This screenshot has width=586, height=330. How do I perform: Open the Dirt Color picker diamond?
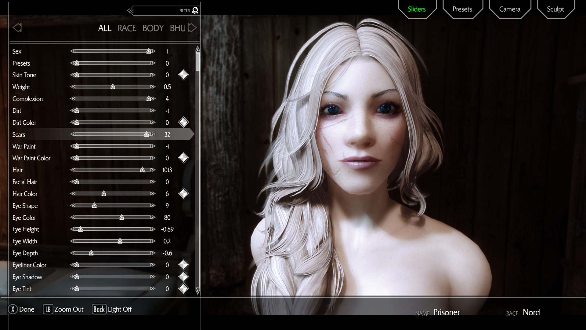point(183,122)
